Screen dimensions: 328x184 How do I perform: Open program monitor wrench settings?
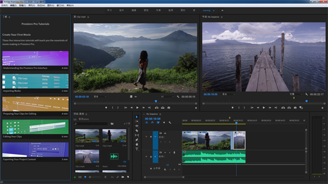[x=306, y=94]
